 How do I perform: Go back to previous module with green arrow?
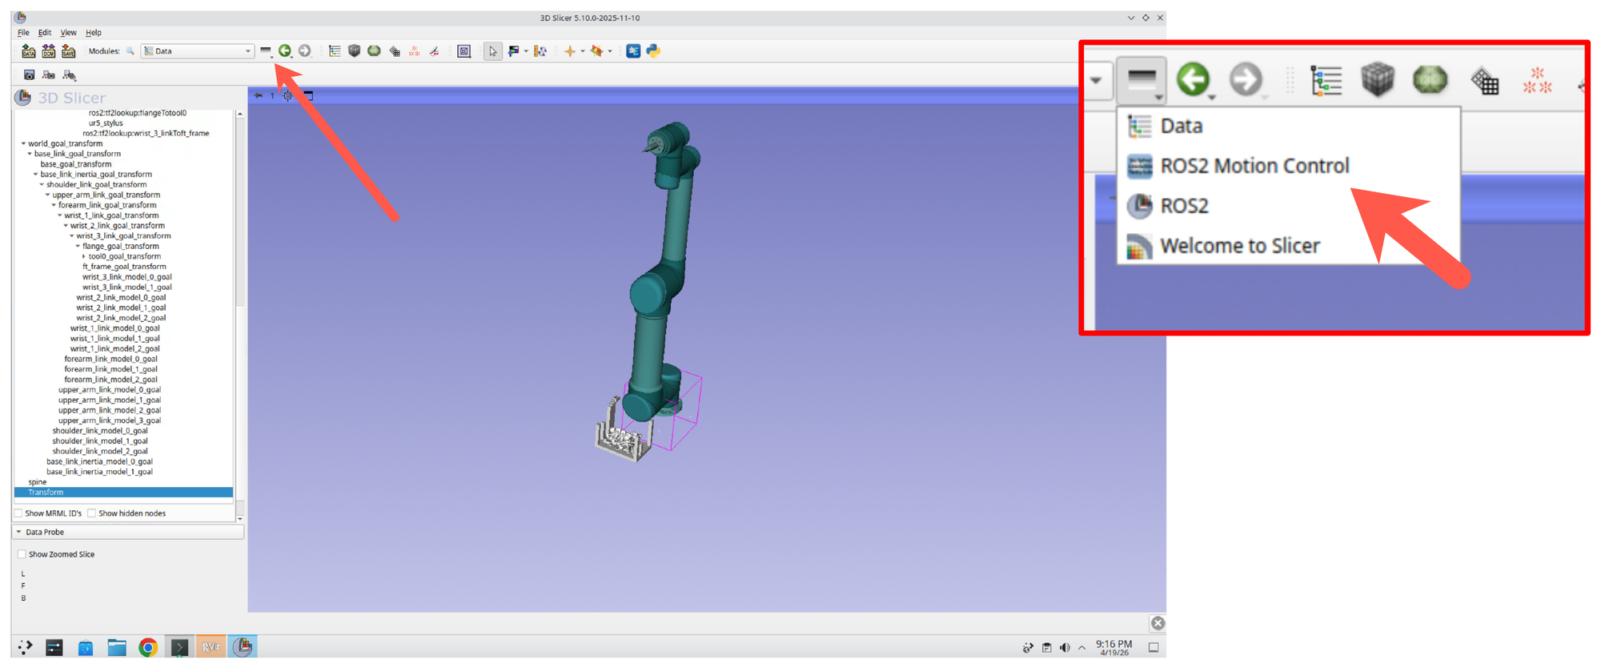284,51
